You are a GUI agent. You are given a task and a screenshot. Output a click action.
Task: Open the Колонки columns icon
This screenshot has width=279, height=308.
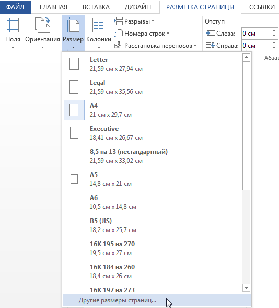click(99, 25)
